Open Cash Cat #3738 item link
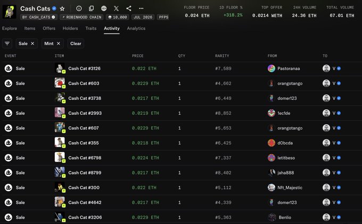The image size is (362, 224). pyautogui.click(x=85, y=98)
